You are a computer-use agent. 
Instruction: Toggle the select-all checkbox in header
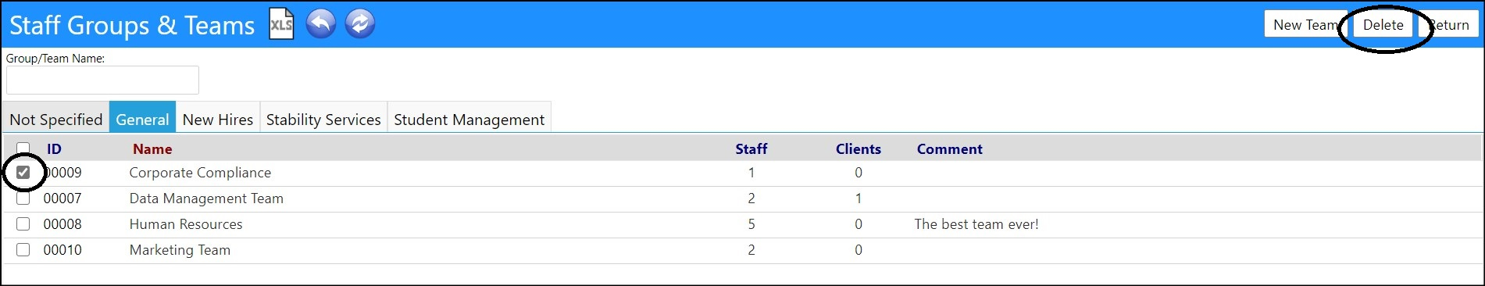pyautogui.click(x=23, y=147)
